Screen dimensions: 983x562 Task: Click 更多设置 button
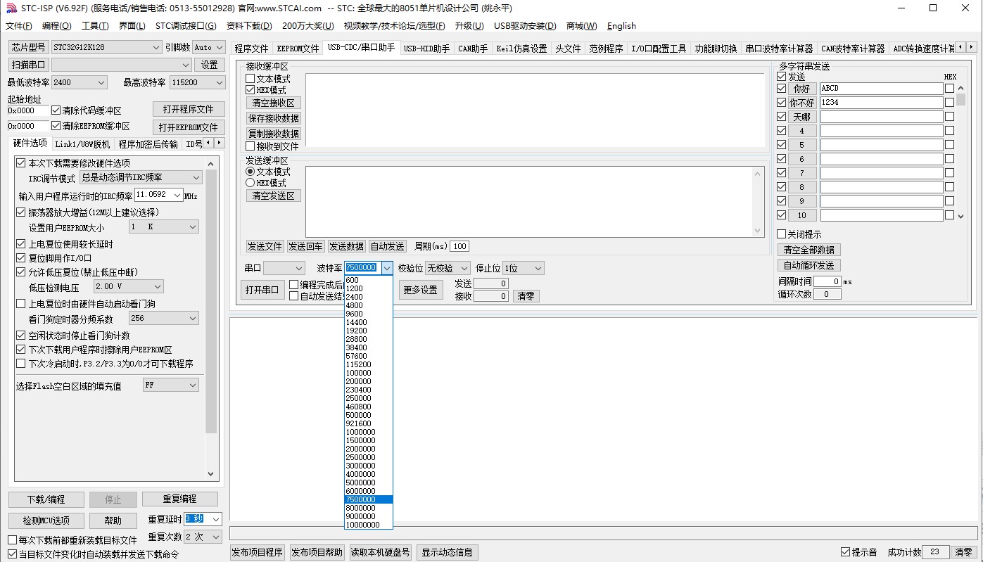point(421,290)
